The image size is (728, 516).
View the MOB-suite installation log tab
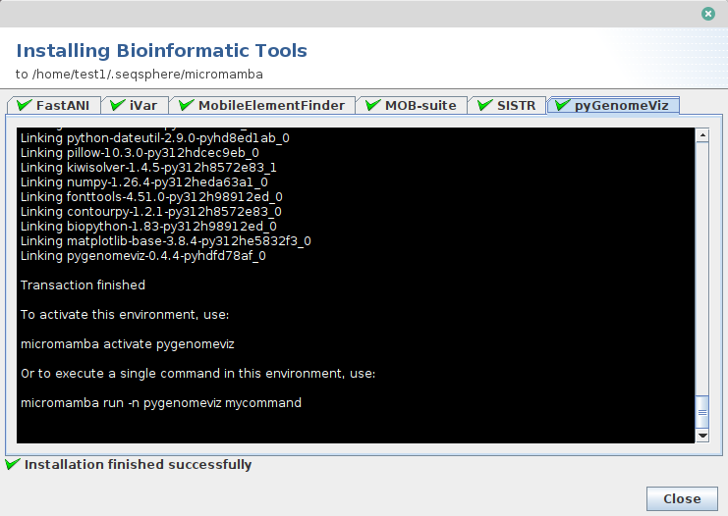click(420, 105)
